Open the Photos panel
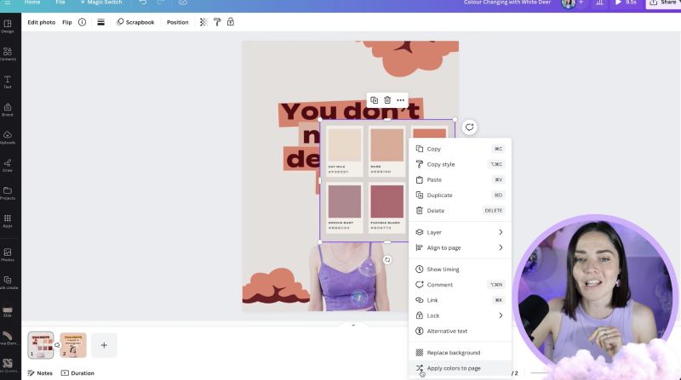 click(8, 255)
